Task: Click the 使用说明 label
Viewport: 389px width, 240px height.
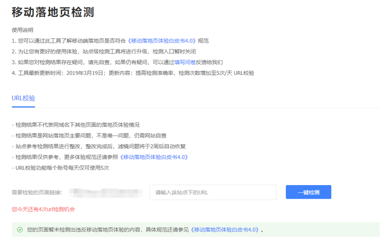Action: coord(22,30)
